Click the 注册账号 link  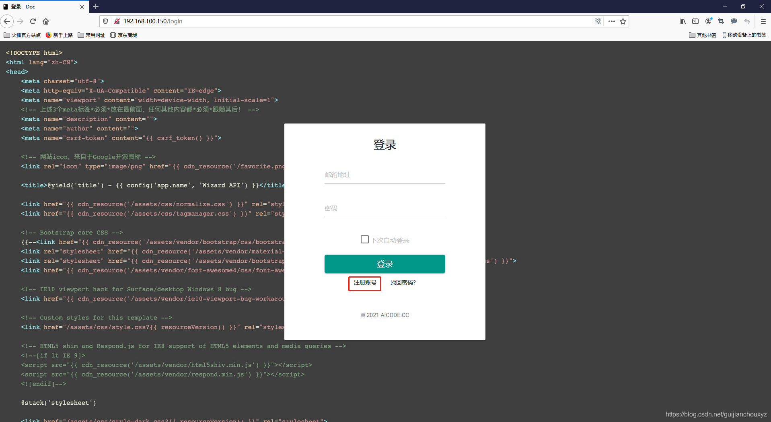[x=365, y=282]
